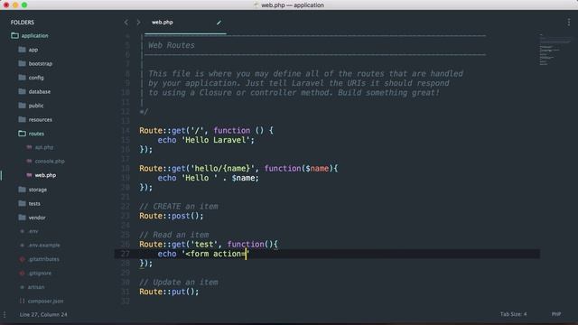Click the Route::post(); line

(171, 216)
